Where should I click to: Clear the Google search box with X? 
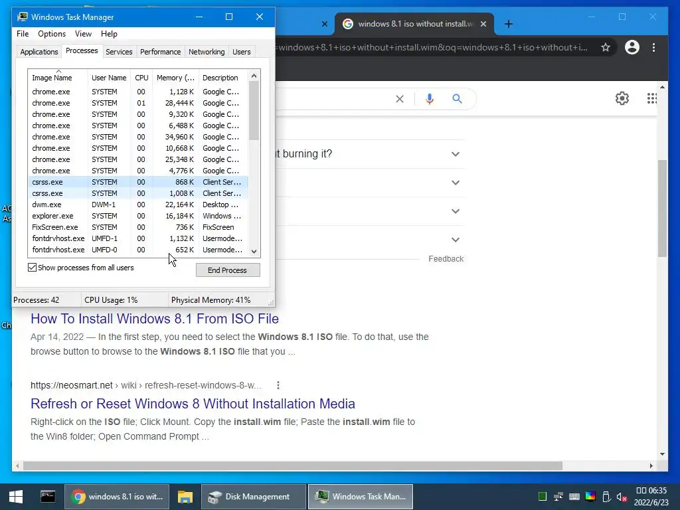pyautogui.click(x=399, y=99)
